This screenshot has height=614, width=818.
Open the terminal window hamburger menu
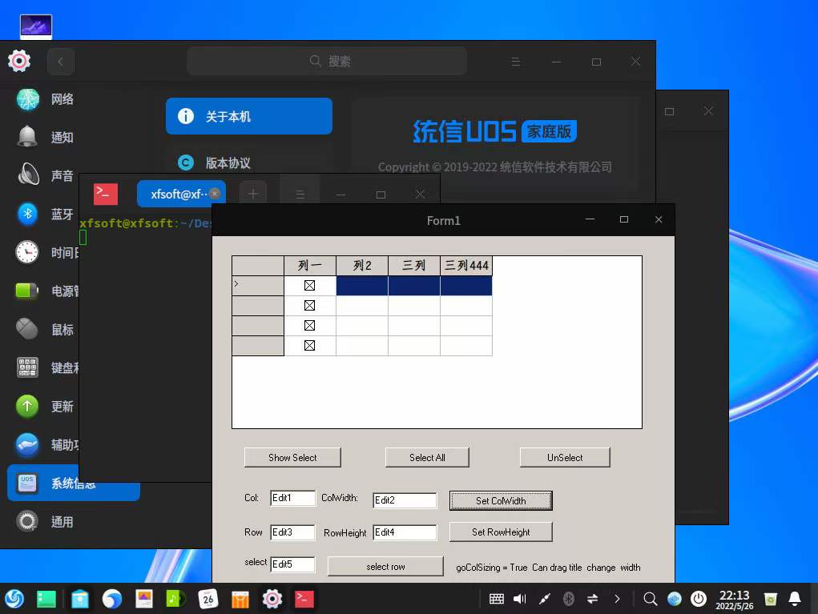[300, 195]
